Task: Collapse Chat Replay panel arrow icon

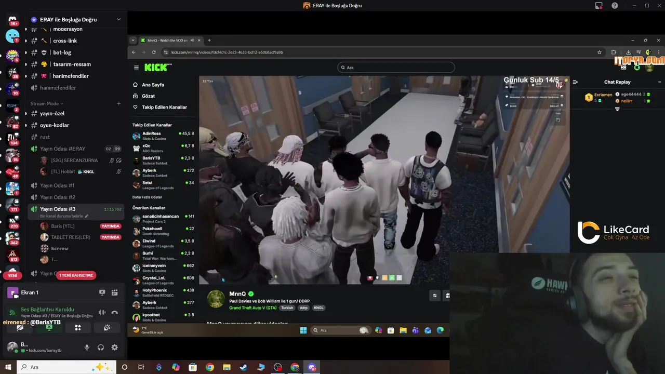Action: (575, 82)
